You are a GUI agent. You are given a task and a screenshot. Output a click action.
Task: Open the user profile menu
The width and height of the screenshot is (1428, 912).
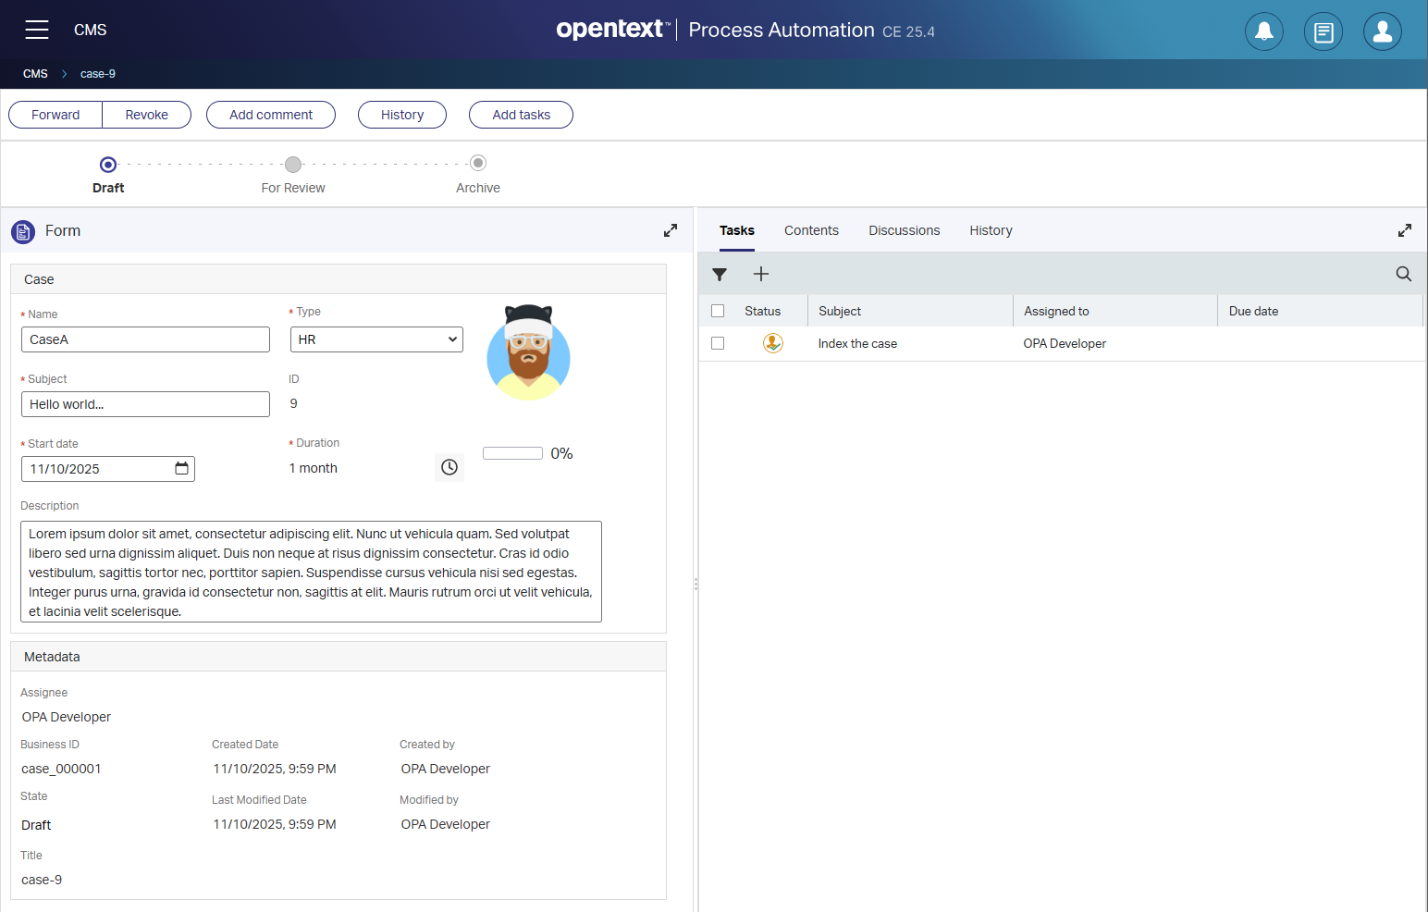1382,31
